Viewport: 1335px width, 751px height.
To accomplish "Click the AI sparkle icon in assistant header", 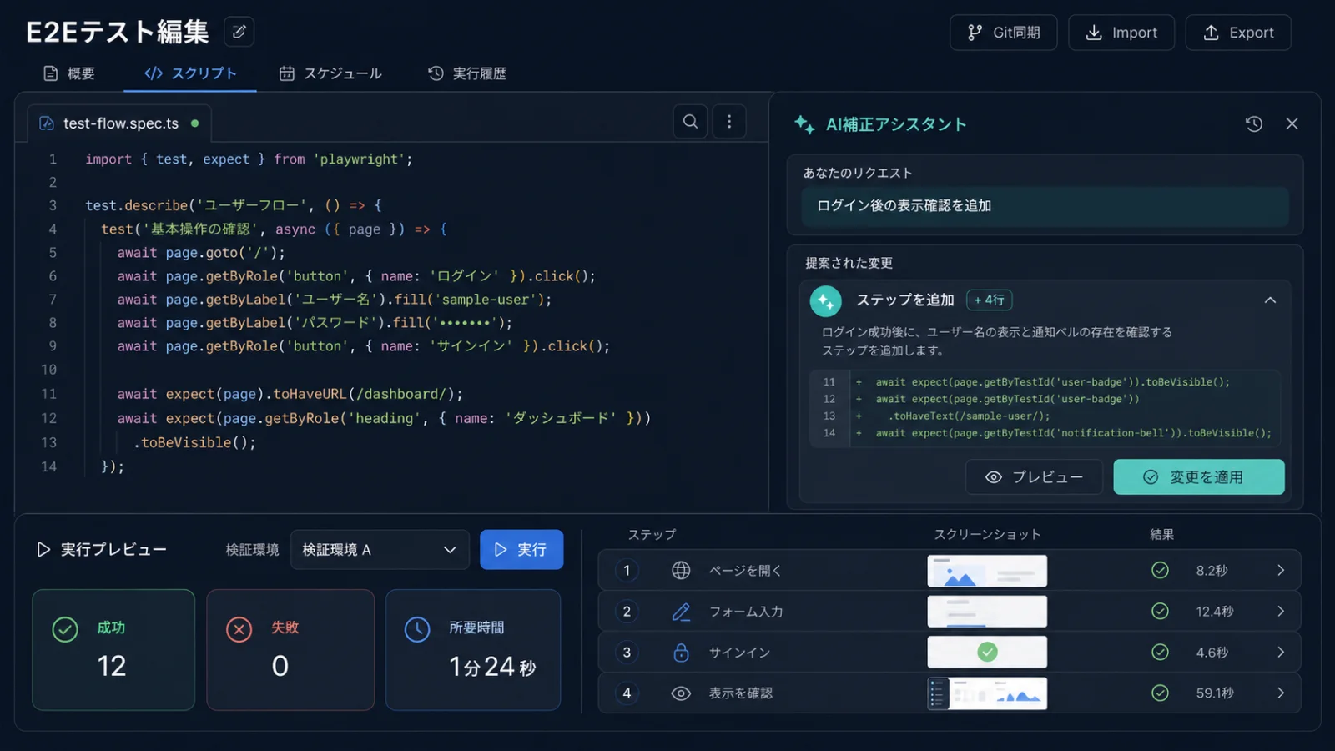I will pyautogui.click(x=804, y=124).
